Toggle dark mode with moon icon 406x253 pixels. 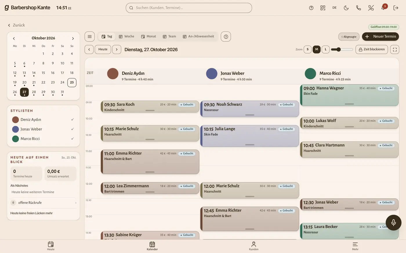tap(346, 8)
